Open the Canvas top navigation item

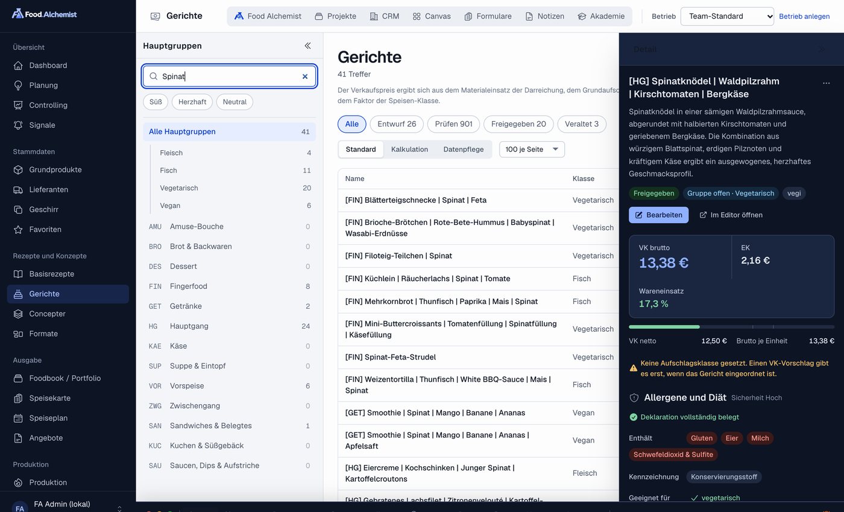(432, 16)
